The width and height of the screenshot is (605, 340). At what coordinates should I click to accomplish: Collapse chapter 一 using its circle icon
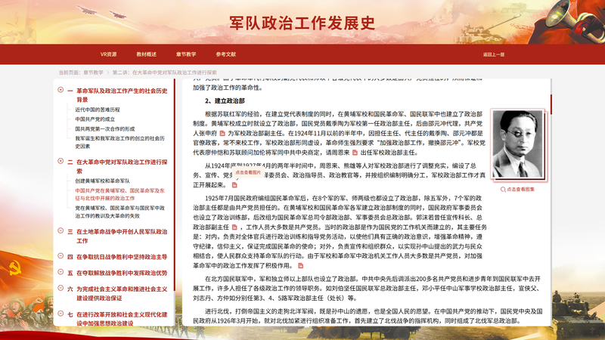pyautogui.click(x=60, y=91)
